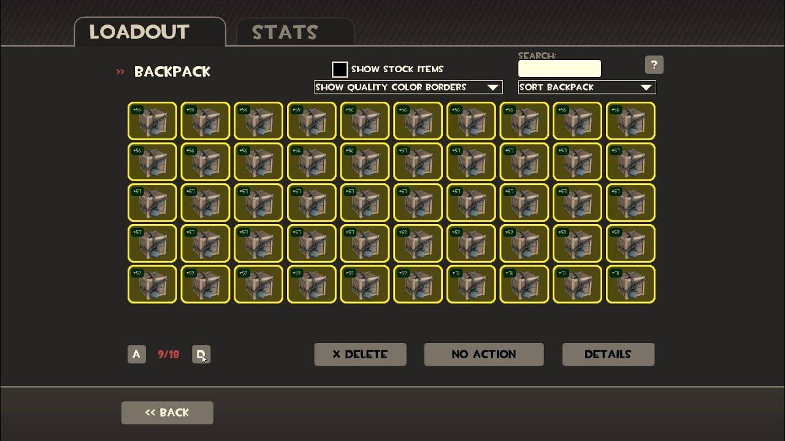Viewport: 785px width, 441px height.
Task: Open the Sort Backpack dropdown
Action: pos(587,87)
